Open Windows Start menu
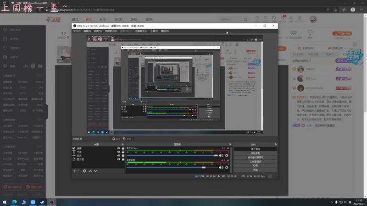This screenshot has width=367, height=206. [5, 202]
